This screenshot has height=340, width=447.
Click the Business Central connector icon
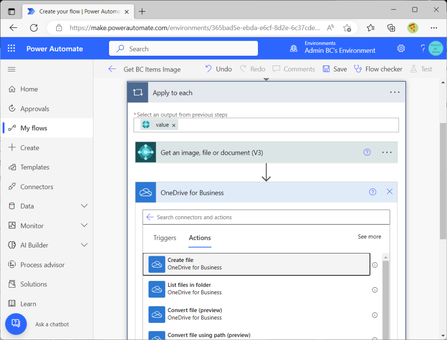click(x=146, y=152)
